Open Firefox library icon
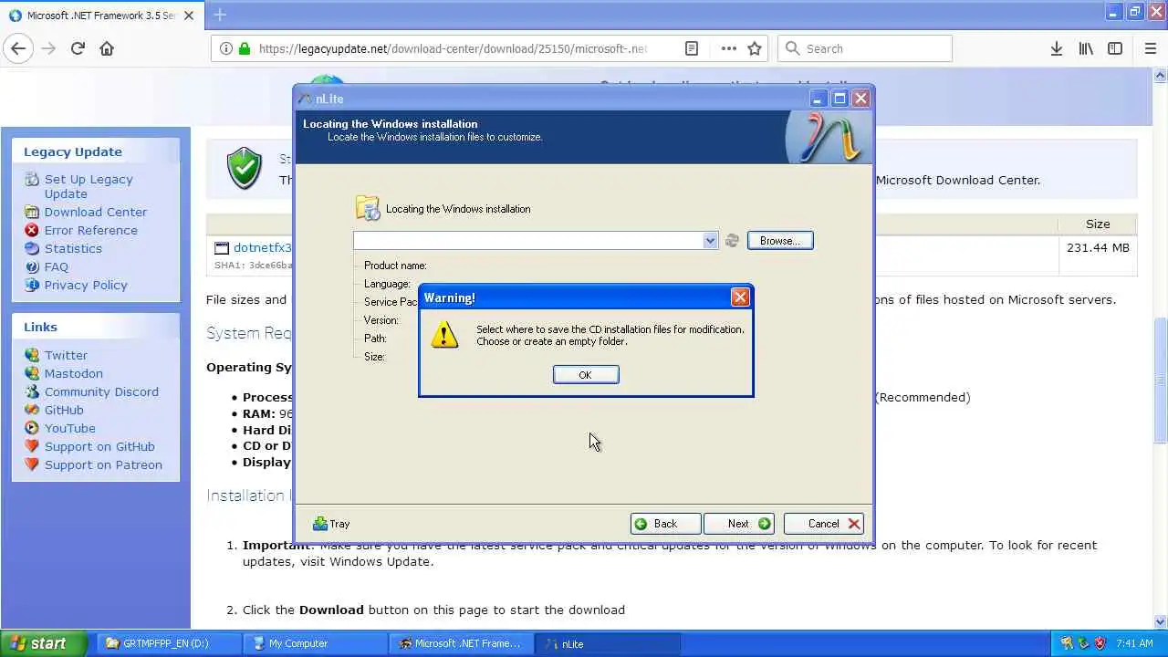The width and height of the screenshot is (1168, 657). [x=1086, y=48]
